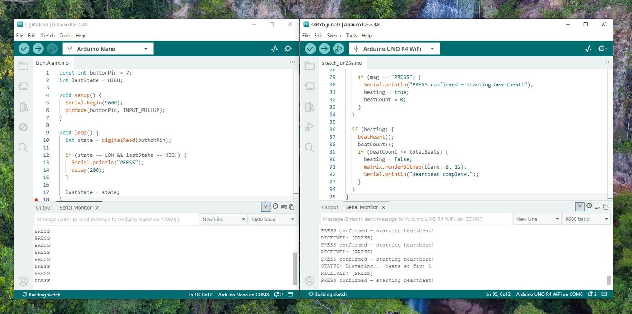This screenshot has width=632, height=314.
Task: Toggle bottom panel in LightAlarm status bar
Action: (x=290, y=295)
